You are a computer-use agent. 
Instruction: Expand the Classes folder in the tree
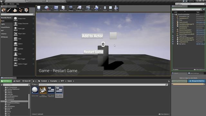pyautogui.click(x=4, y=91)
